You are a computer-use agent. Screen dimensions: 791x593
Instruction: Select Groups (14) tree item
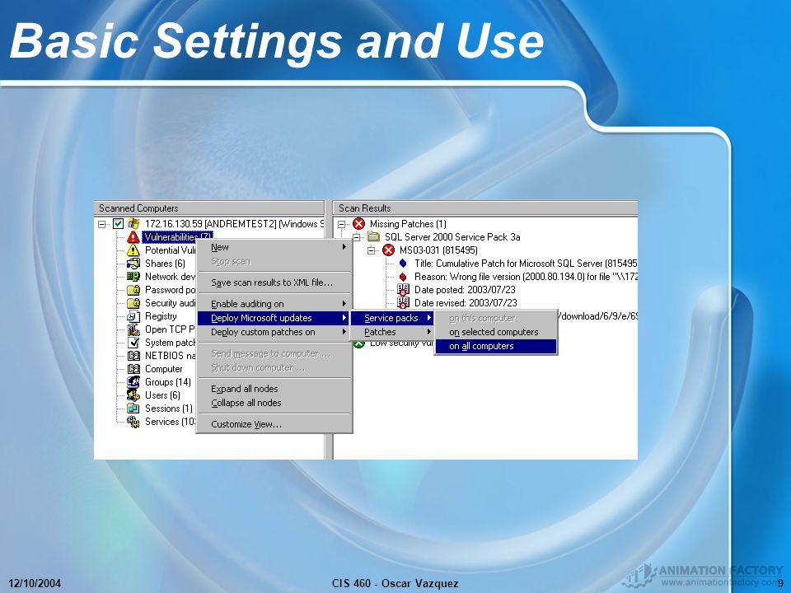coord(168,381)
